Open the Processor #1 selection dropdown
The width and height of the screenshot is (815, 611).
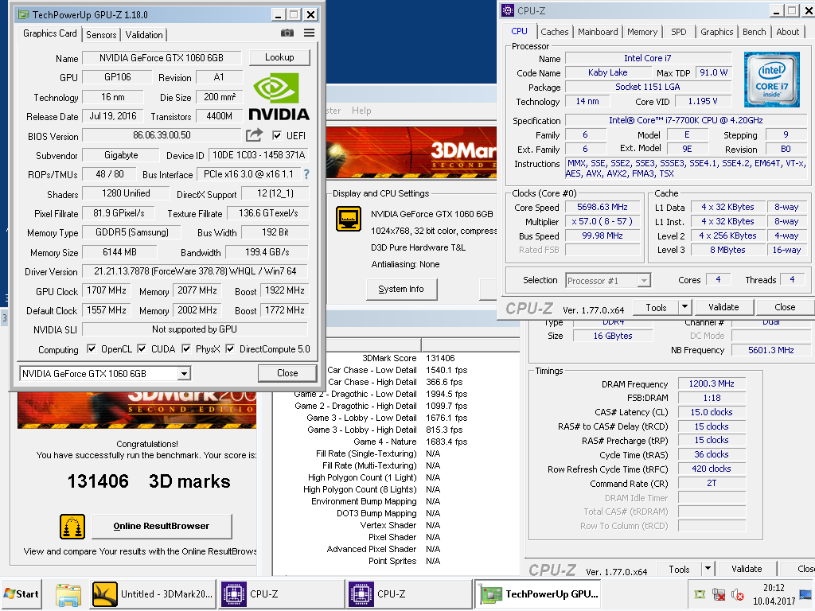click(x=645, y=281)
